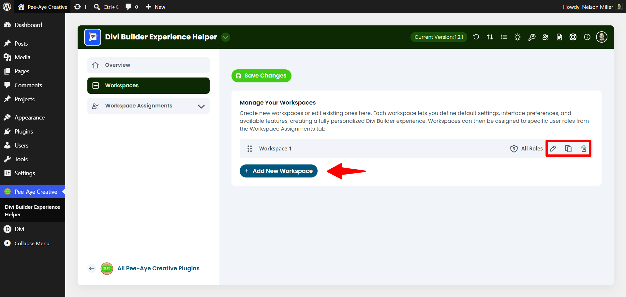
Task: Select Pee-Aye Creative sidebar menu
Action: pyautogui.click(x=33, y=192)
